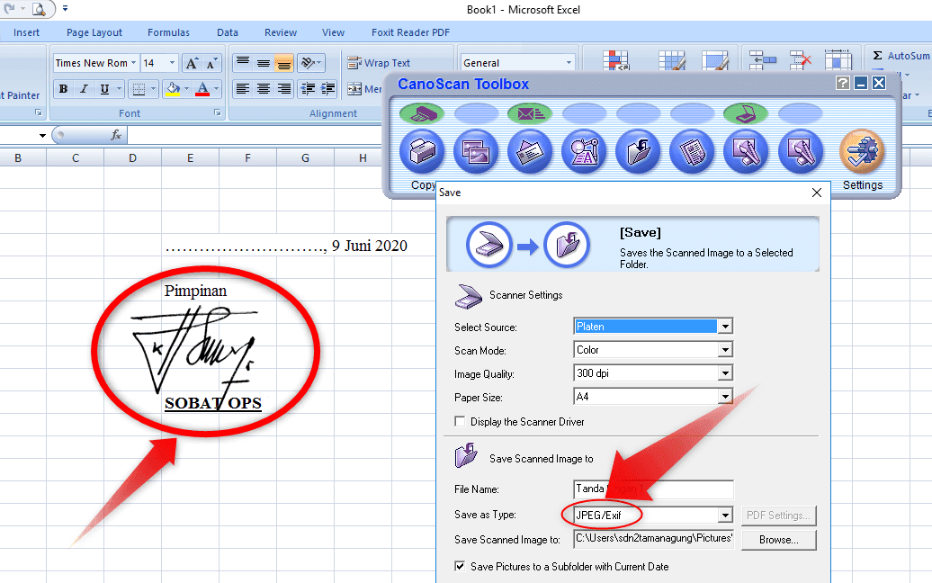The width and height of the screenshot is (932, 583).
Task: Select column E header in Excel
Action: click(x=190, y=157)
